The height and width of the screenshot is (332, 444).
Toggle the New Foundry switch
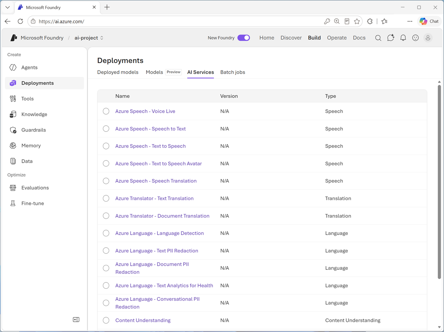pos(244,38)
